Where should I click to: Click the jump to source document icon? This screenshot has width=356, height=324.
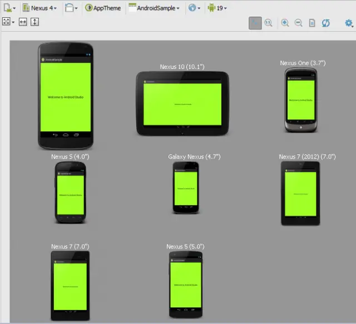[312, 23]
